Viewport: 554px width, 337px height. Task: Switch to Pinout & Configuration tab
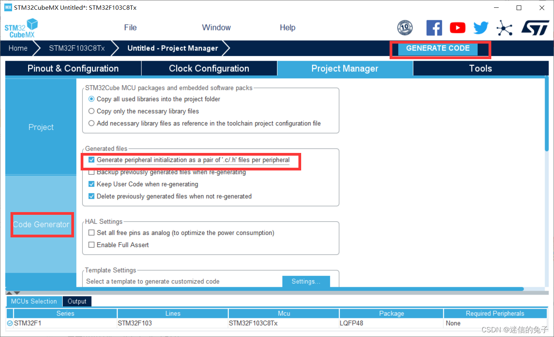point(73,68)
